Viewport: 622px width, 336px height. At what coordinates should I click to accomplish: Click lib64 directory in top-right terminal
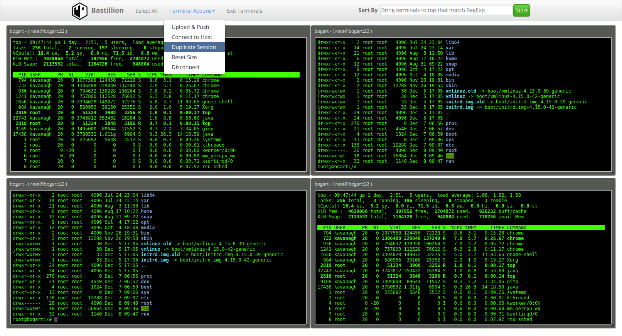point(453,42)
